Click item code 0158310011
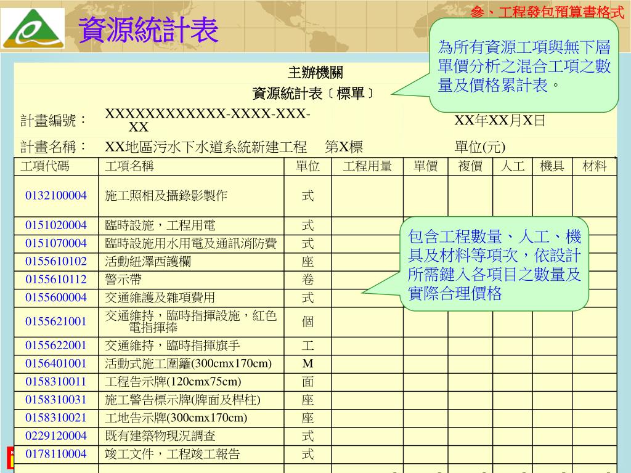 pyautogui.click(x=56, y=382)
